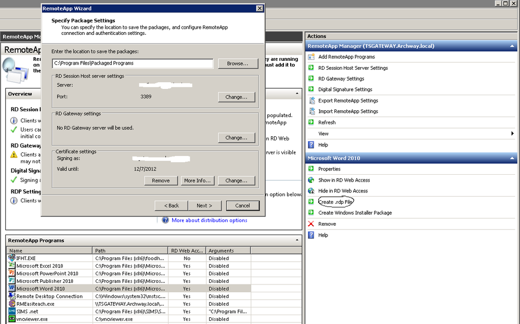The image size is (520, 324).
Task: Click the Import RemoteApp Settings icon
Action: pyautogui.click(x=311, y=111)
